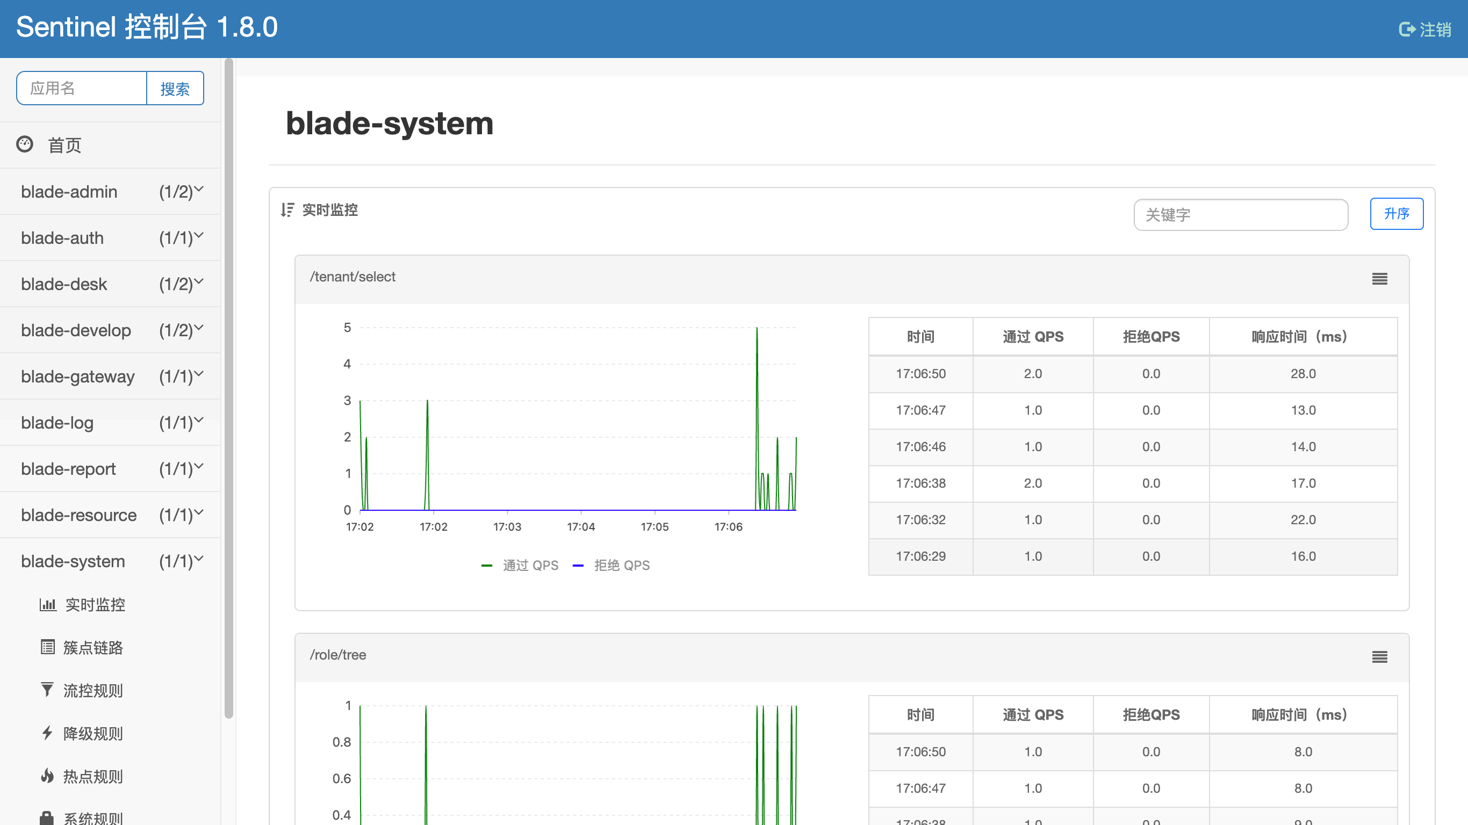This screenshot has width=1468, height=825.
Task: Expand the blade-develop chevron
Action: tap(199, 327)
